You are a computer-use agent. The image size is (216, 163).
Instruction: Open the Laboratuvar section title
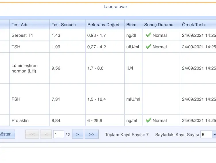[x=115, y=7]
